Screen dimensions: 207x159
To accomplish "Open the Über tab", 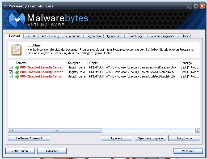I will (x=185, y=36).
